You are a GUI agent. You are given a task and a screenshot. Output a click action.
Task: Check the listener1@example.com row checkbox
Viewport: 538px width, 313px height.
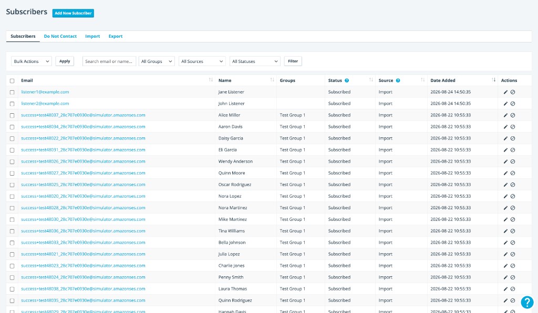tap(12, 92)
